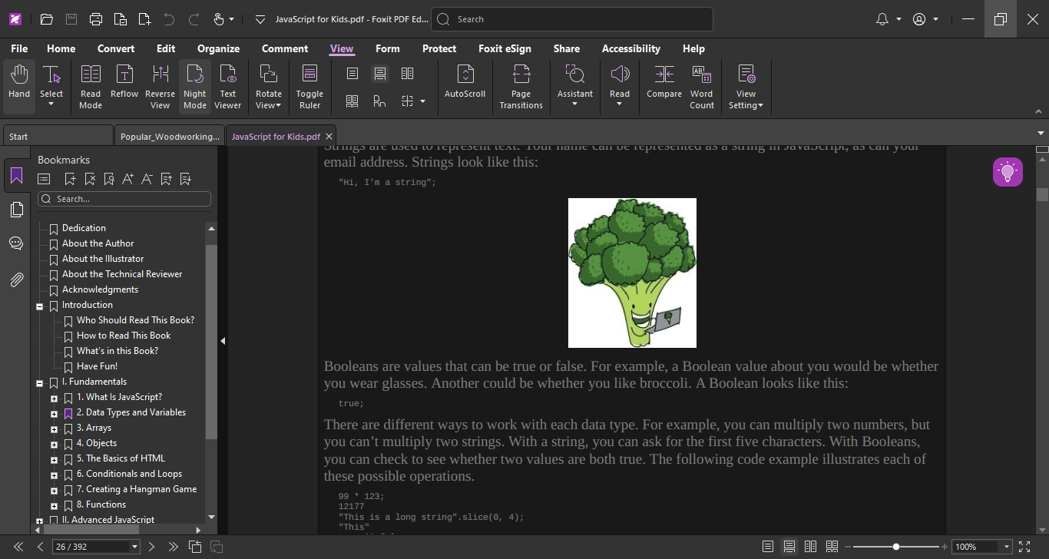Switch to the Comment ribbon tab
The height and width of the screenshot is (559, 1049).
[x=285, y=48]
